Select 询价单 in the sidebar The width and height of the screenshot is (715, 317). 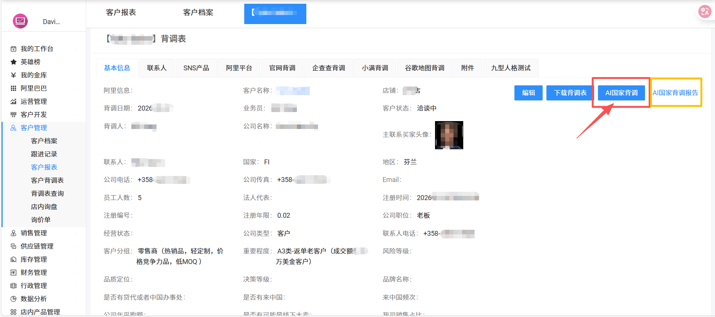41,220
